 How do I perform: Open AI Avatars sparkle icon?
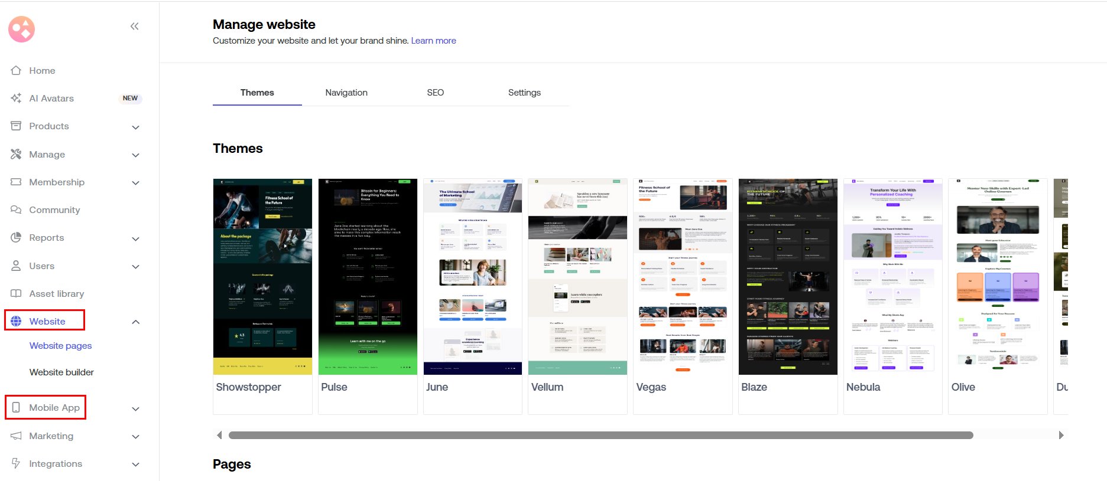click(16, 98)
